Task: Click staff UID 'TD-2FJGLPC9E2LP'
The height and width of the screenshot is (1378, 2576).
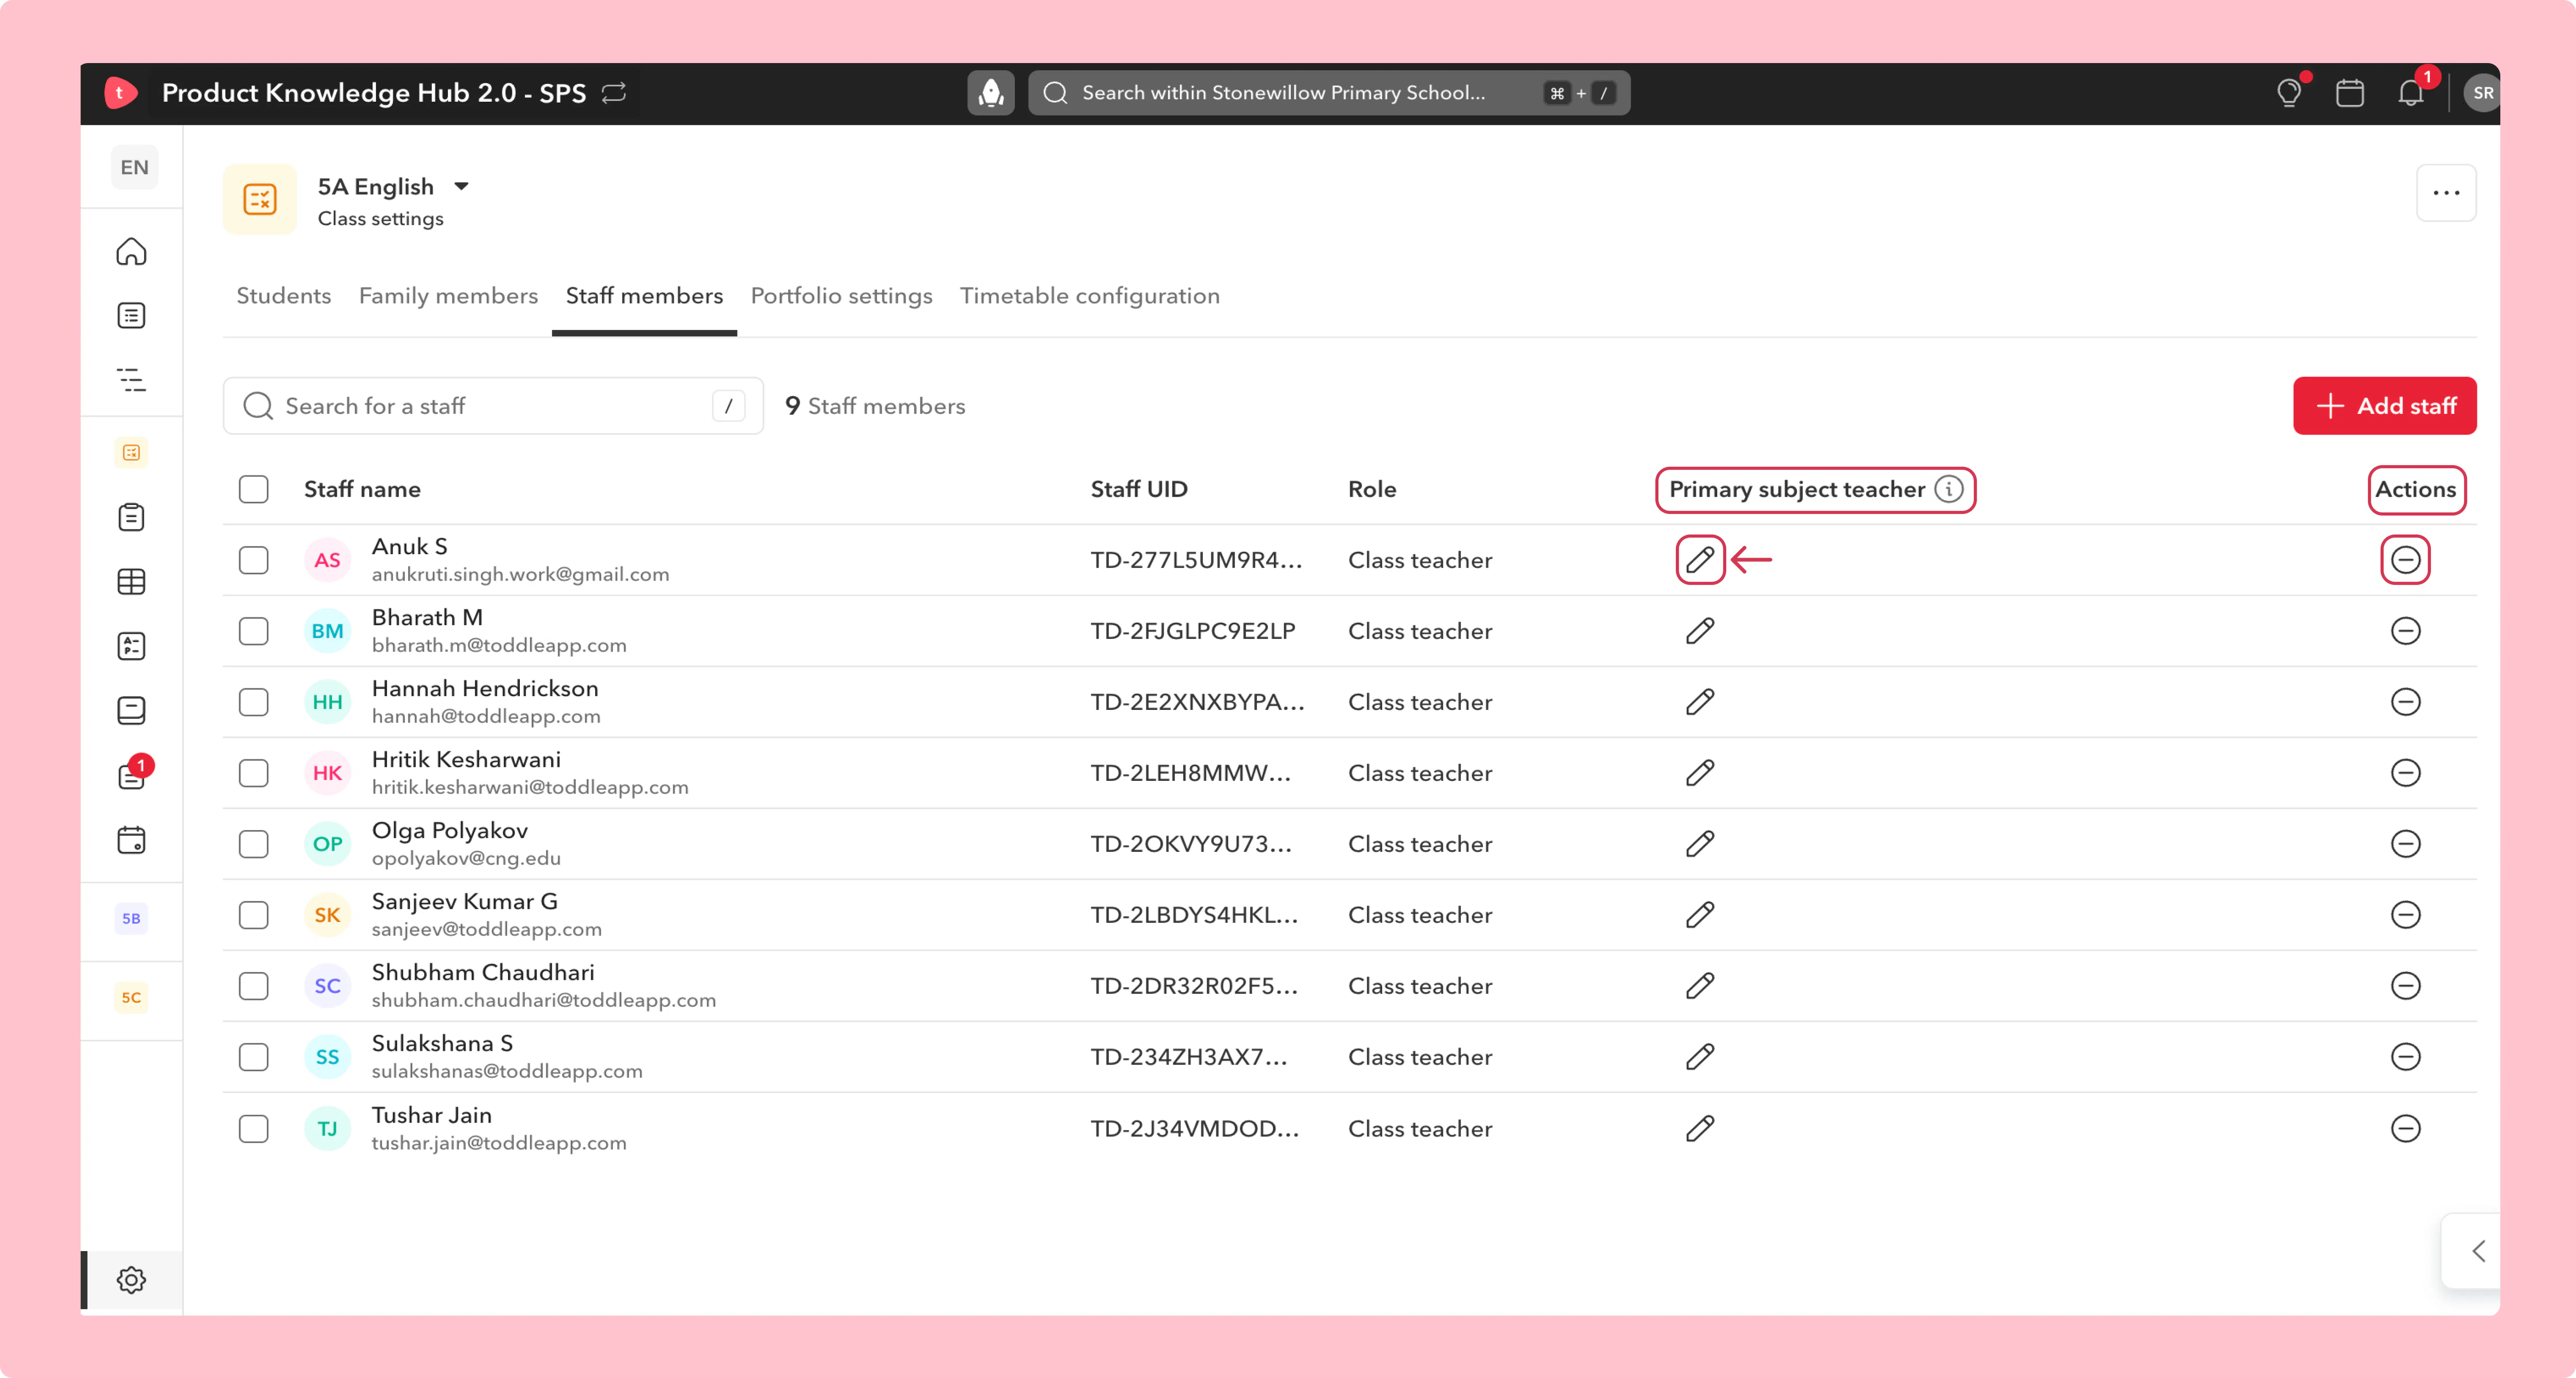Action: (1193, 631)
